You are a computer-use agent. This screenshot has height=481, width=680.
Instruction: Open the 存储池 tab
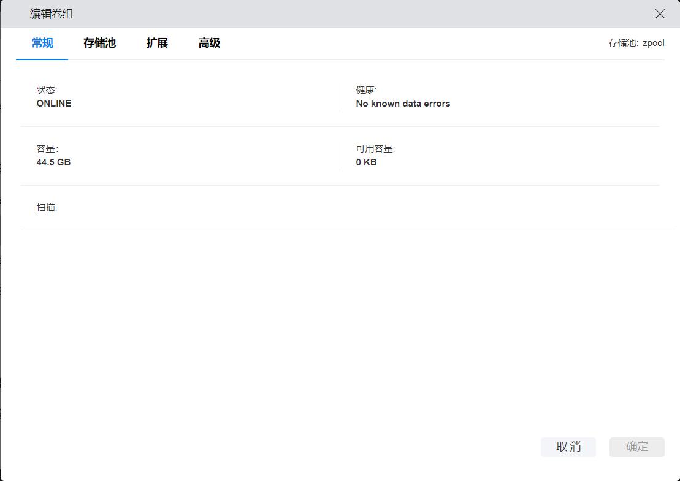(x=99, y=43)
